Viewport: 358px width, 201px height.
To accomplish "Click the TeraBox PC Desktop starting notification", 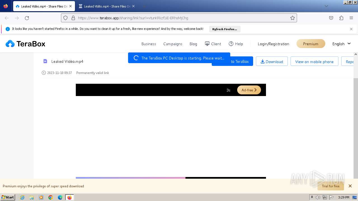I will 179,58.
